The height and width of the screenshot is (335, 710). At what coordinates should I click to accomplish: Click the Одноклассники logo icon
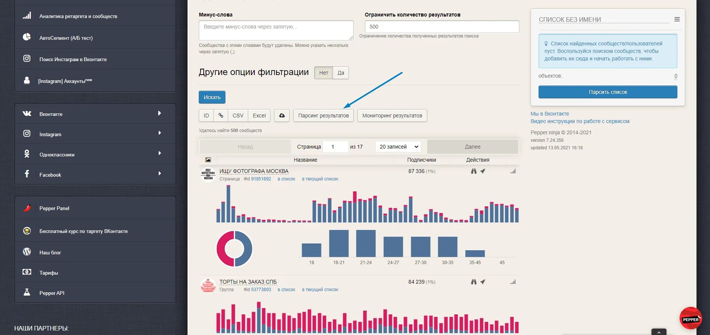click(27, 154)
